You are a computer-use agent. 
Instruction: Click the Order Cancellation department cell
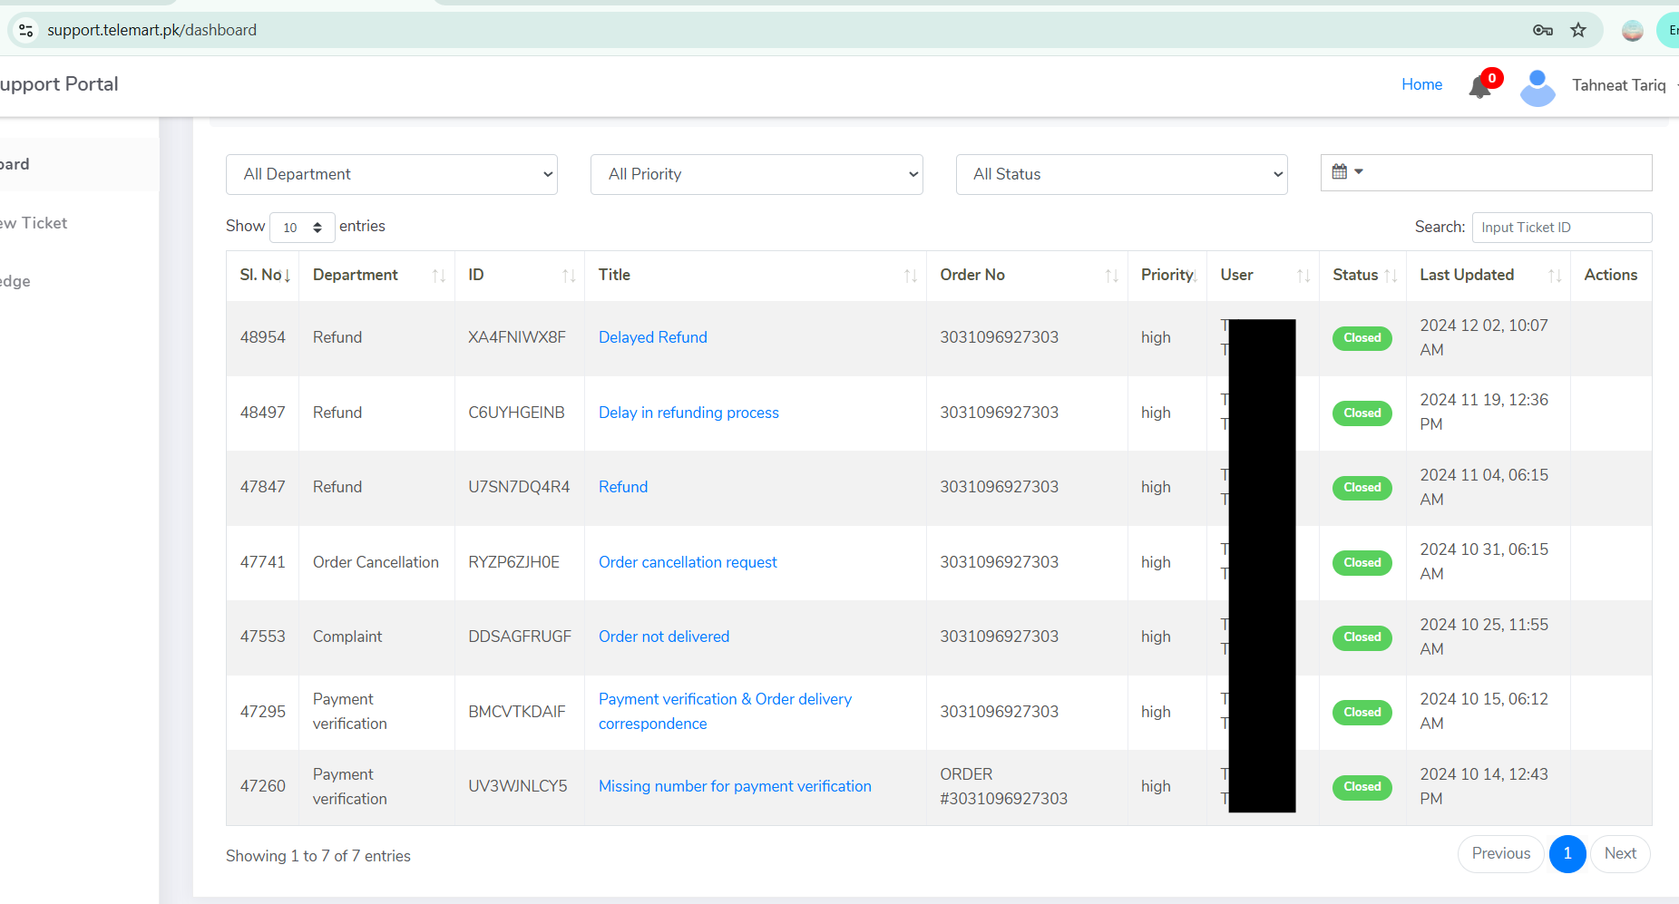376,562
